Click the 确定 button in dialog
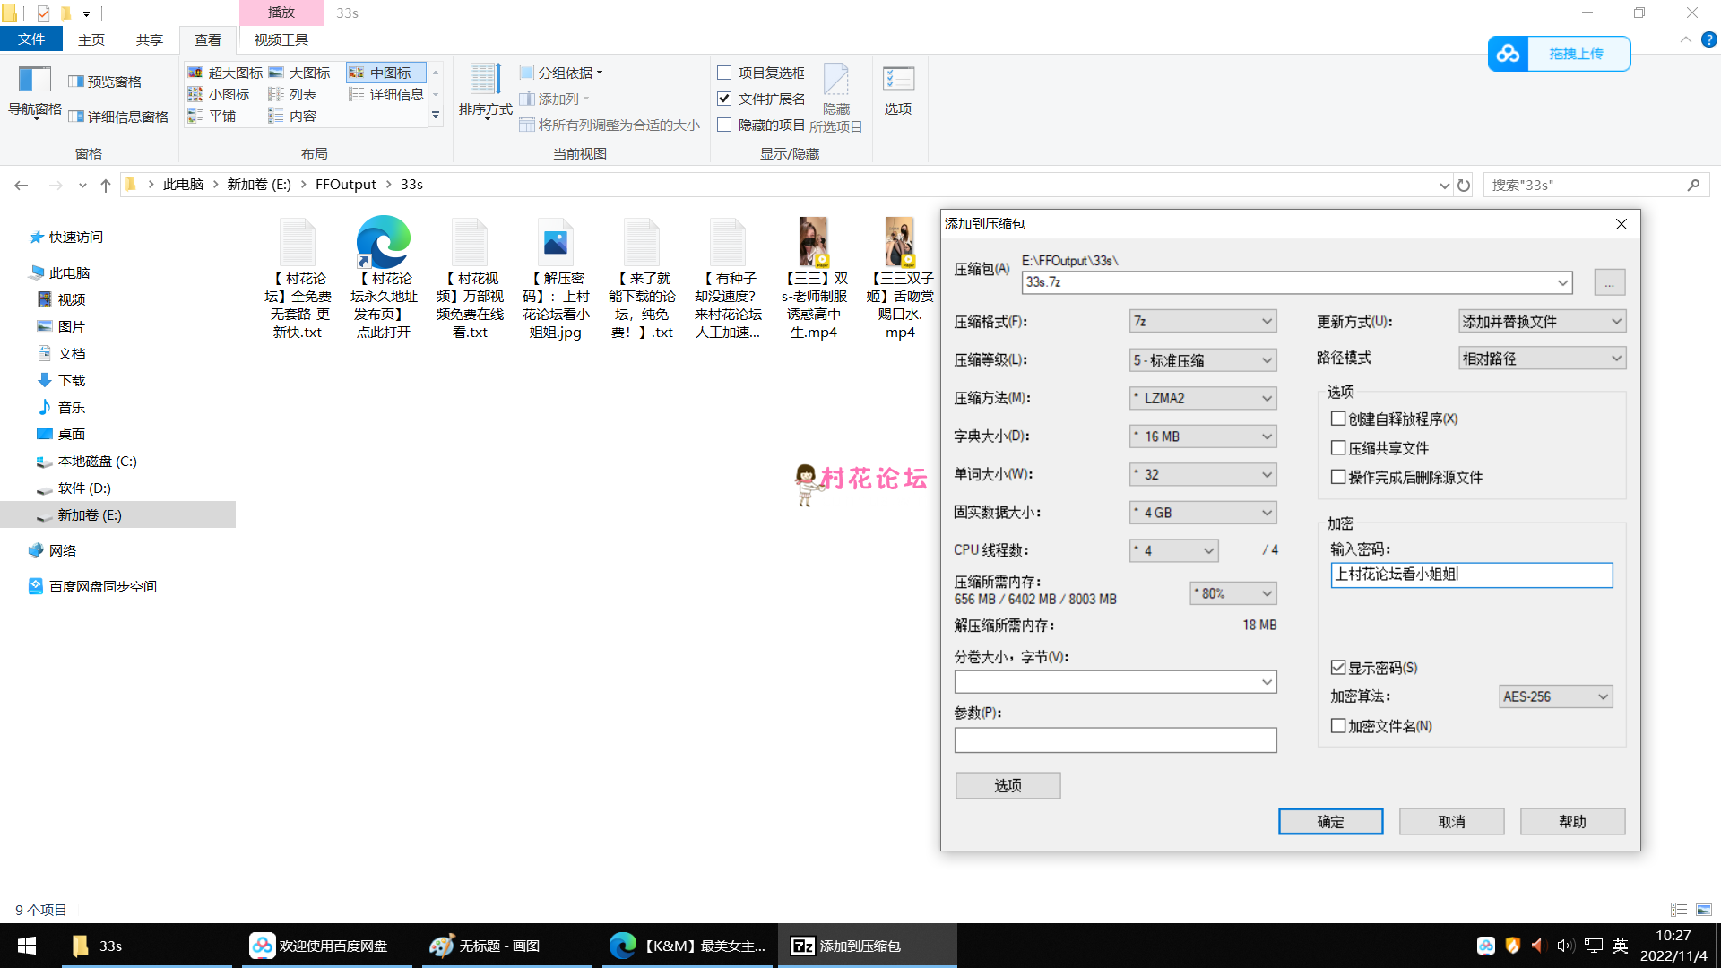The image size is (1721, 968). tap(1330, 822)
